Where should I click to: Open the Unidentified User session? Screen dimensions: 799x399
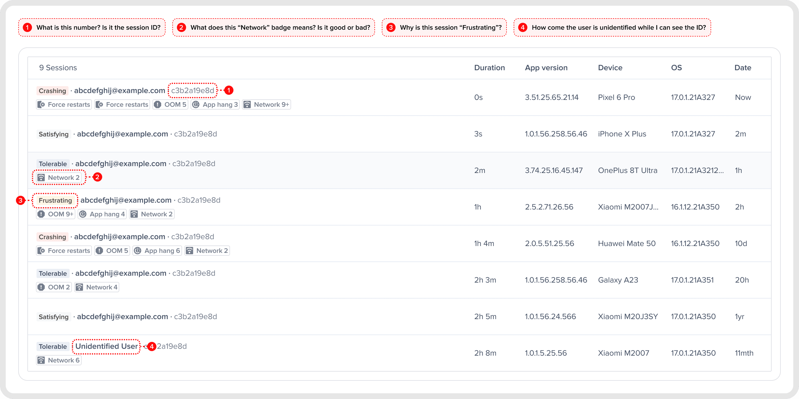click(x=399, y=353)
